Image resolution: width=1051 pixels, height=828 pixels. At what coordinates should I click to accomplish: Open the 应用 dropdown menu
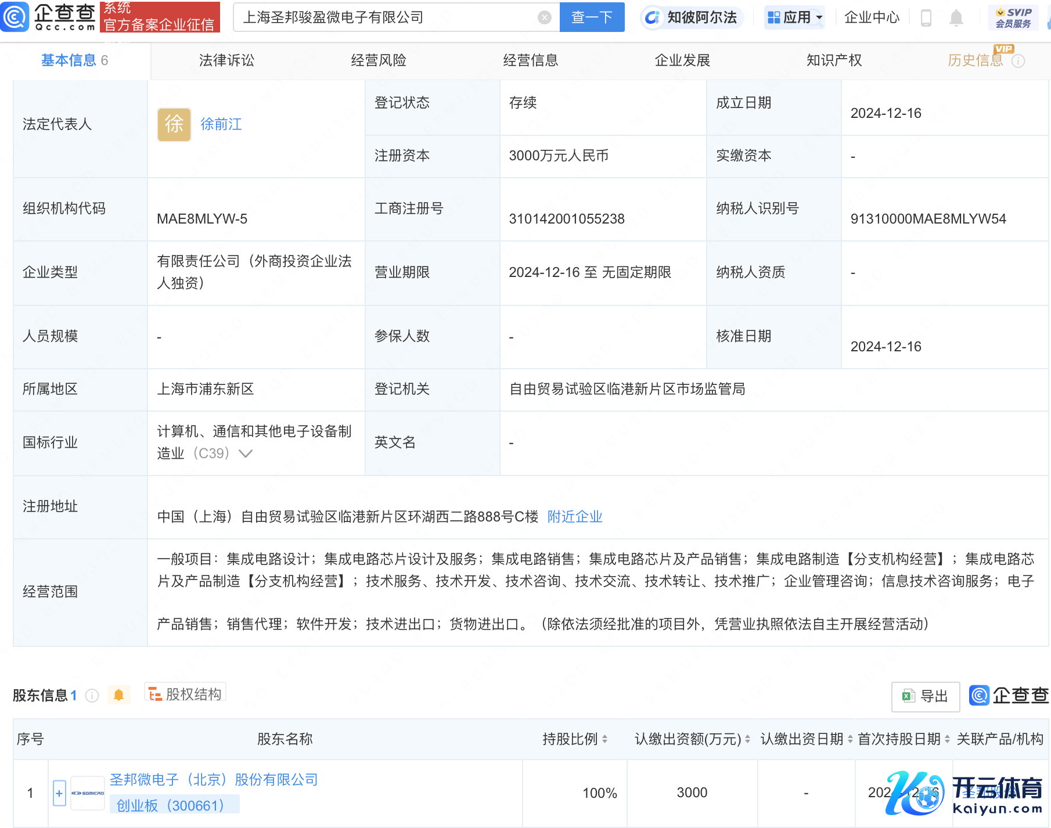pos(795,17)
